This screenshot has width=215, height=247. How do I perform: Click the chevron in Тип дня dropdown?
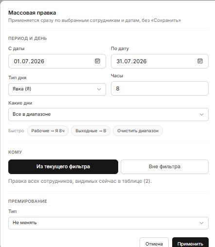99,89
